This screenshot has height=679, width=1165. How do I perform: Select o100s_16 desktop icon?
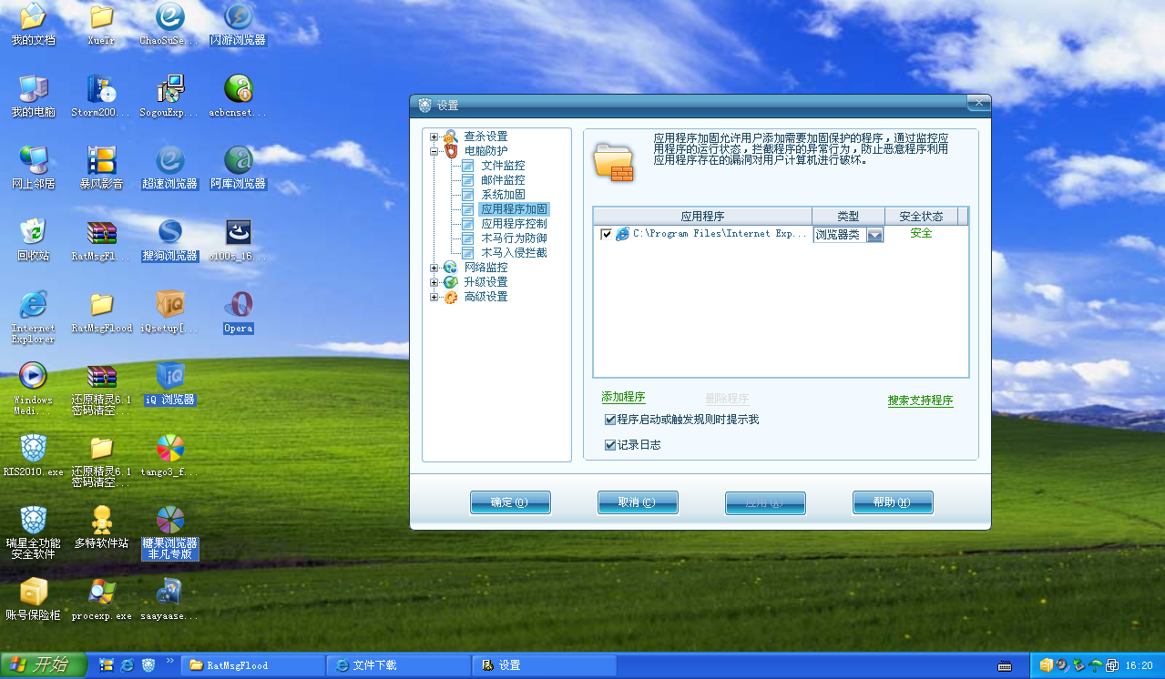(x=238, y=239)
